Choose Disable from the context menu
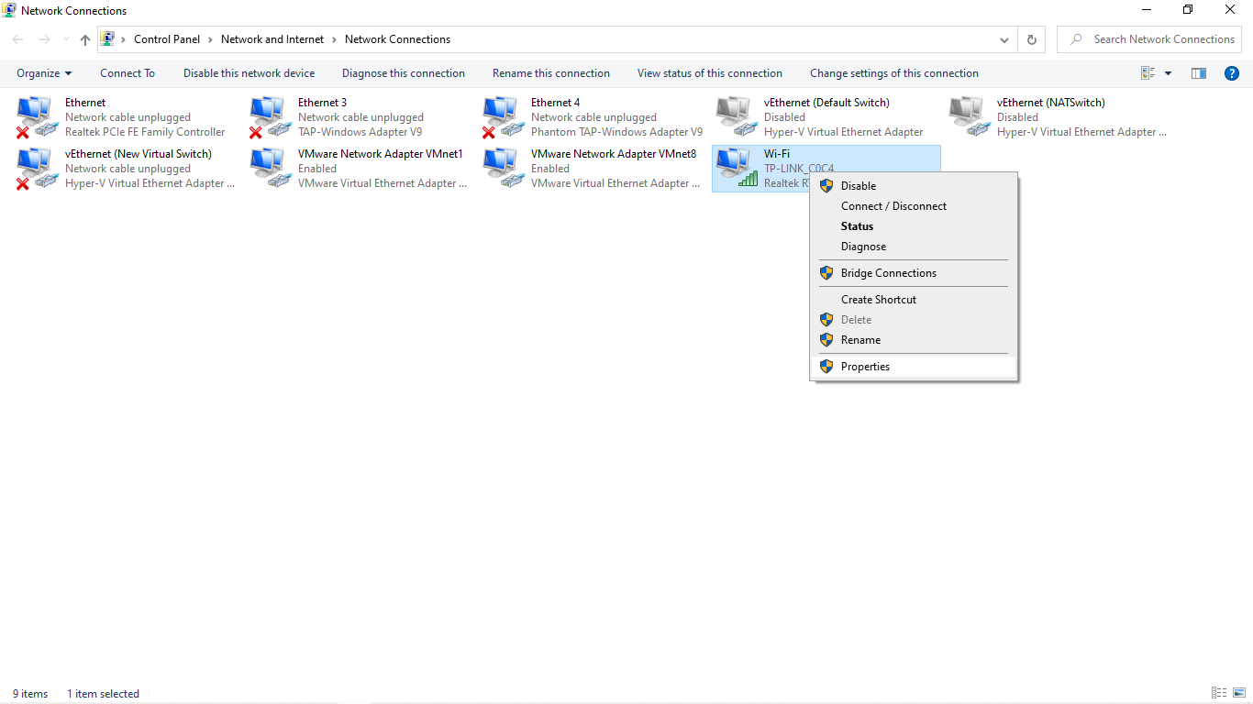 (x=915, y=186)
